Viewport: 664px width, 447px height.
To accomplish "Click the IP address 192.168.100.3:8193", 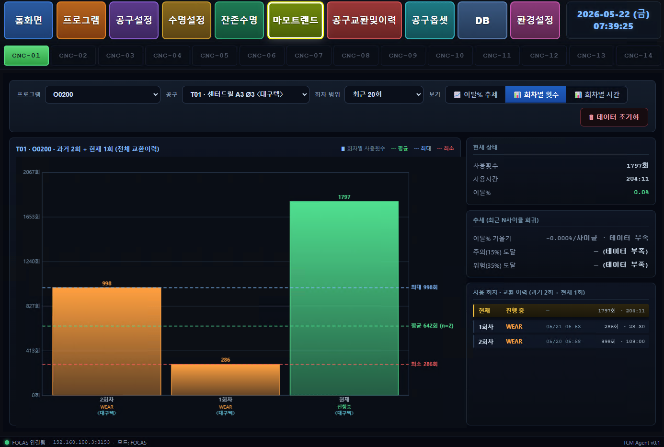I will click(81, 442).
